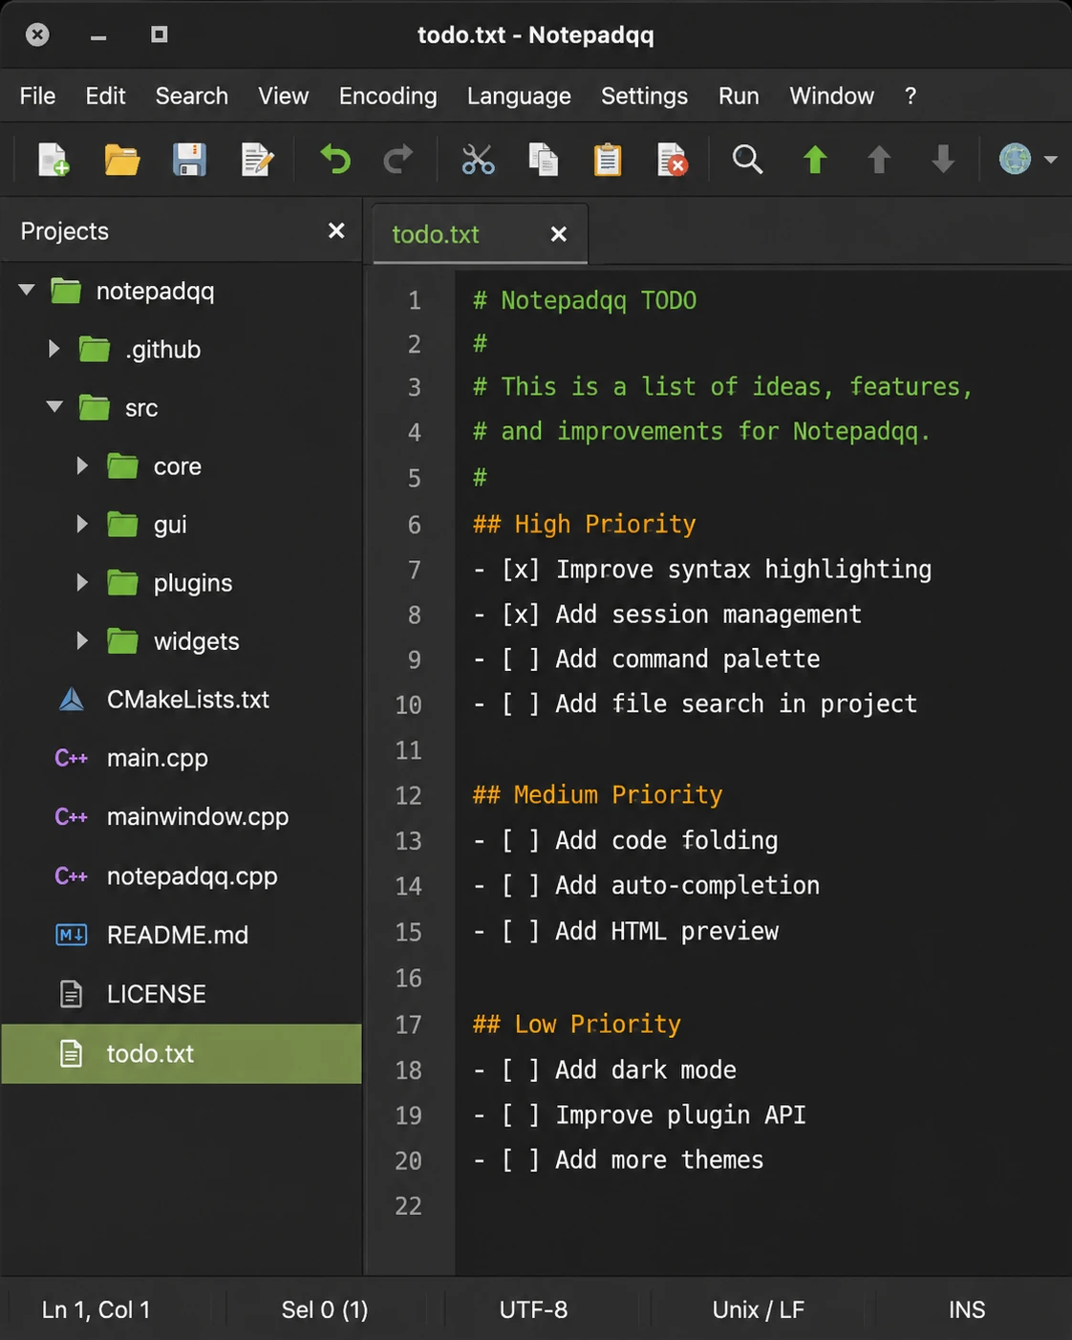Open the ? help menu

(911, 96)
